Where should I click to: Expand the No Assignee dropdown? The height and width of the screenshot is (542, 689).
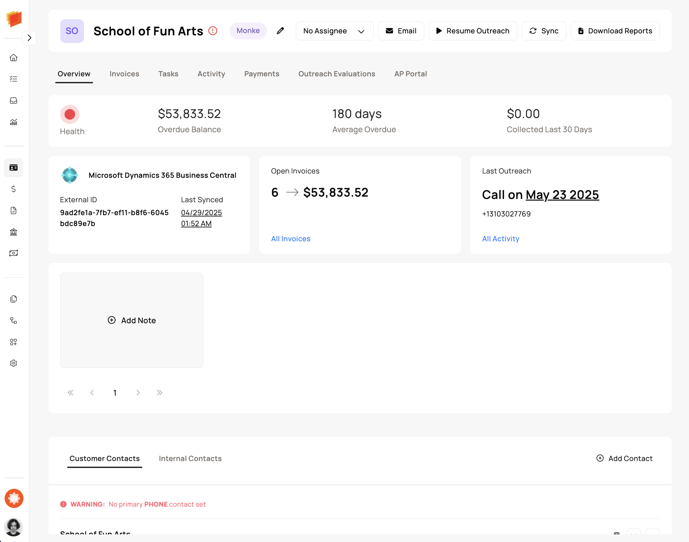click(334, 31)
